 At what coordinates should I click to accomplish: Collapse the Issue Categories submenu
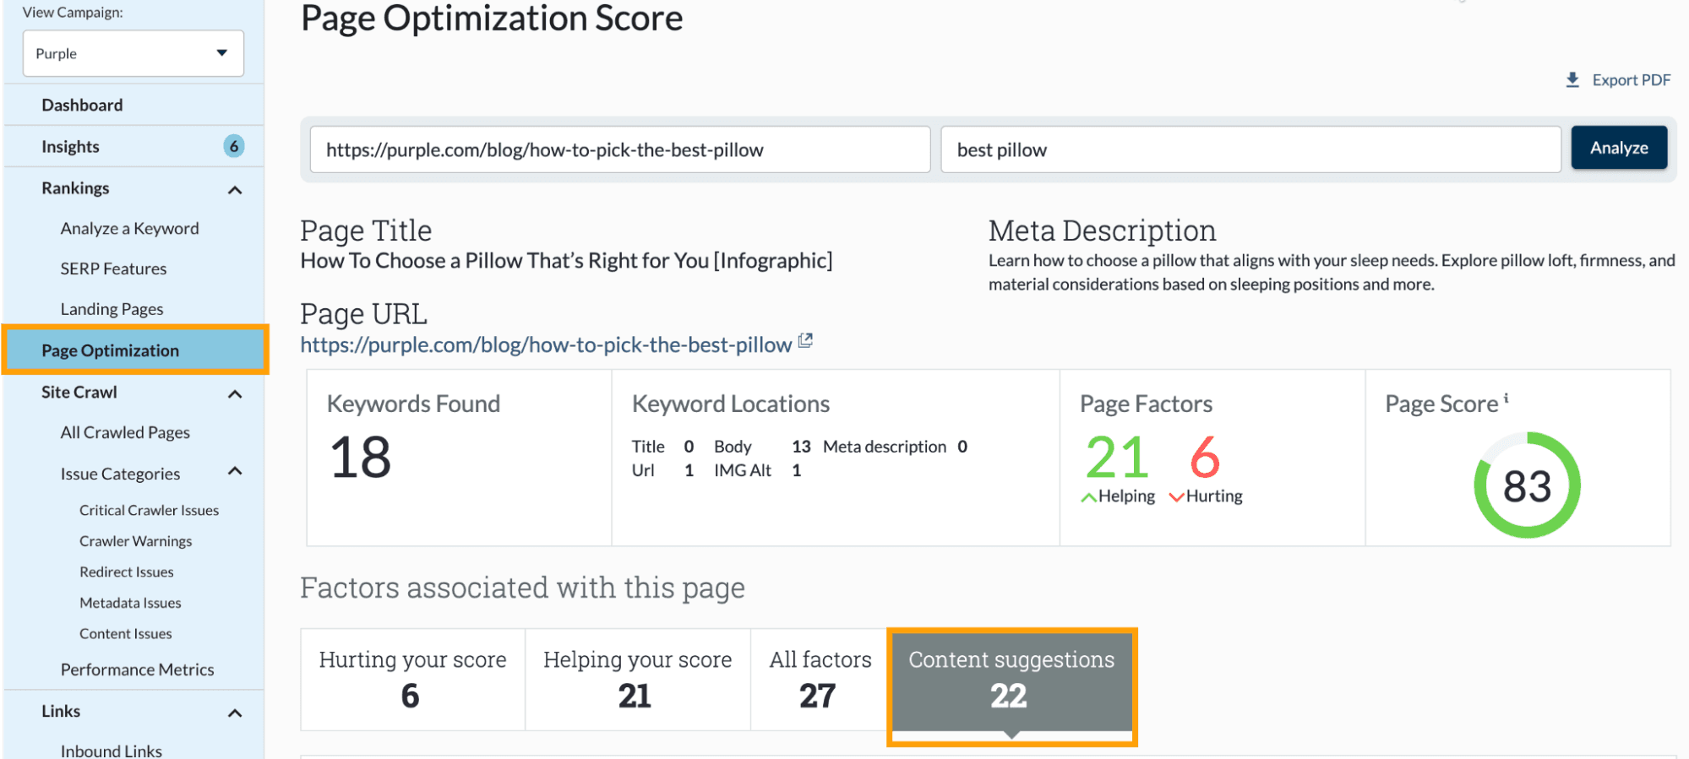(235, 471)
